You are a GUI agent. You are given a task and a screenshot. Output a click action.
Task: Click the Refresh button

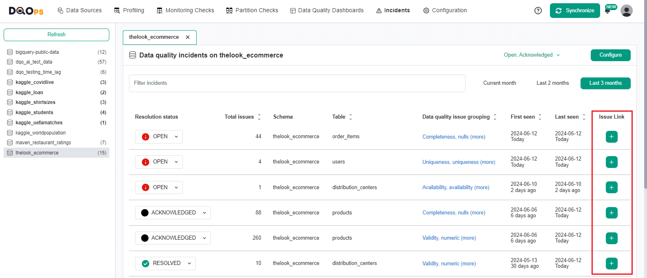point(56,35)
